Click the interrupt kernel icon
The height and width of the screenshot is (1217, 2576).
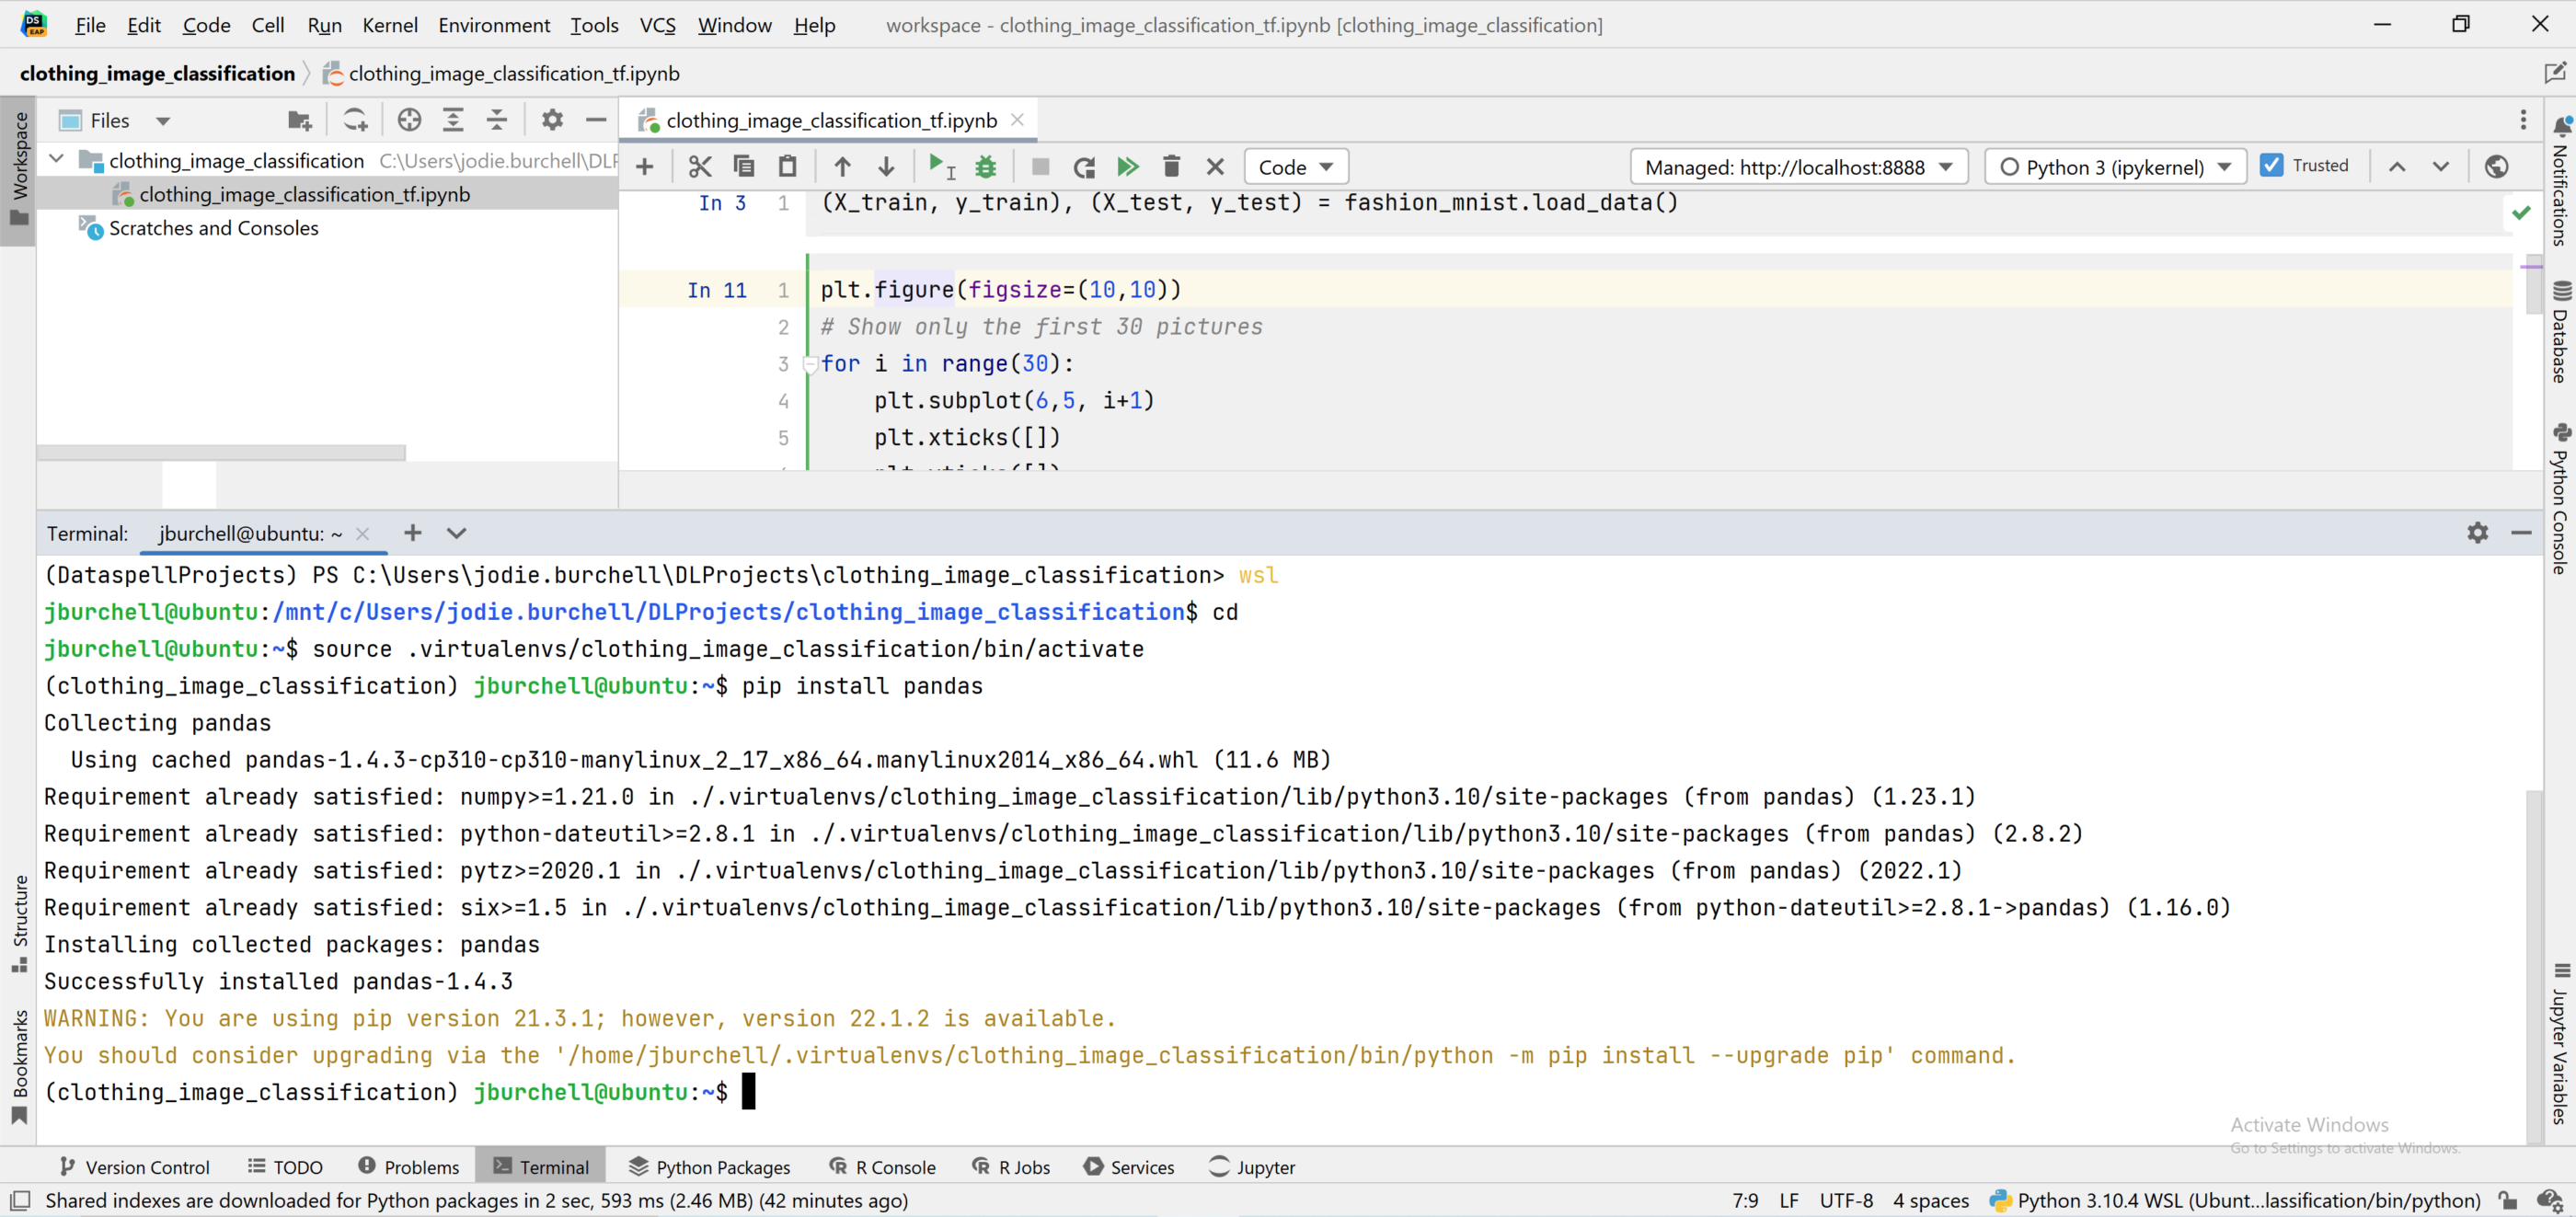tap(1035, 166)
